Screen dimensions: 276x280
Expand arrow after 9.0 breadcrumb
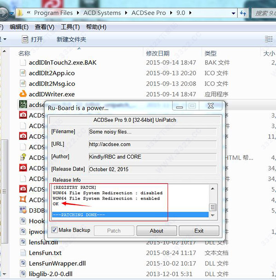[x=190, y=13]
